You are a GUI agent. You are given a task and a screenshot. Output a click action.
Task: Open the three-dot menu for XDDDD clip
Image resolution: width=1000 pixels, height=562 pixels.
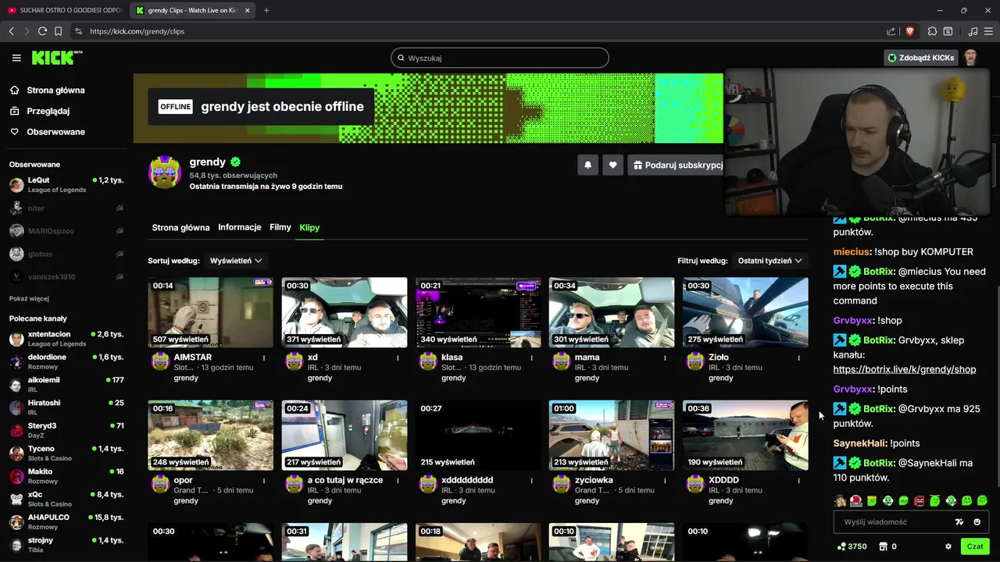[x=798, y=481]
